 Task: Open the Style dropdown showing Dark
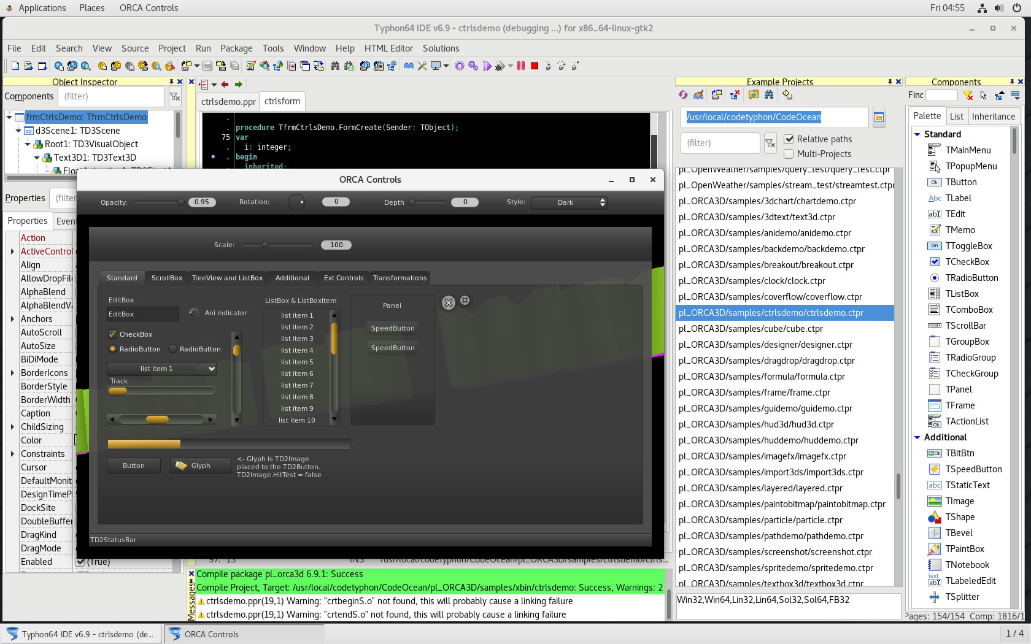(570, 202)
